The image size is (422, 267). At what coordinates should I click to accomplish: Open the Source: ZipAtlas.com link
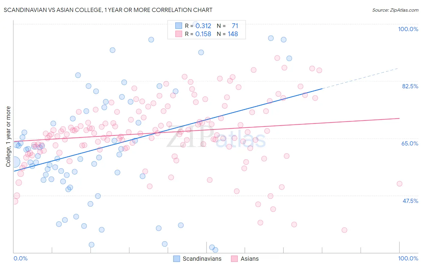(x=395, y=10)
